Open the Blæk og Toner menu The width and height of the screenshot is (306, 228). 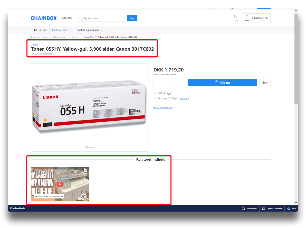pyautogui.click(x=60, y=30)
